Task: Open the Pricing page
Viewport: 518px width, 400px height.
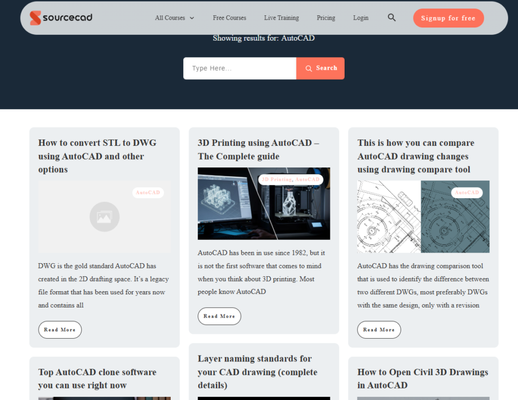Action: pos(326,18)
